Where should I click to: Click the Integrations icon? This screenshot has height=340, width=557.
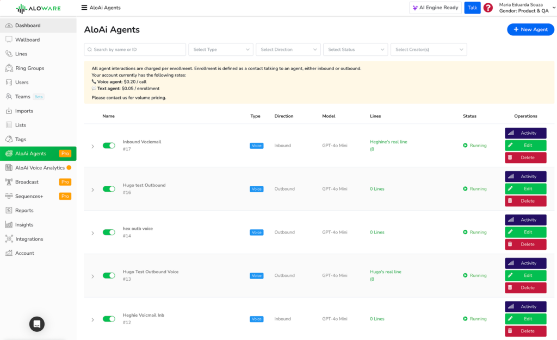9,239
